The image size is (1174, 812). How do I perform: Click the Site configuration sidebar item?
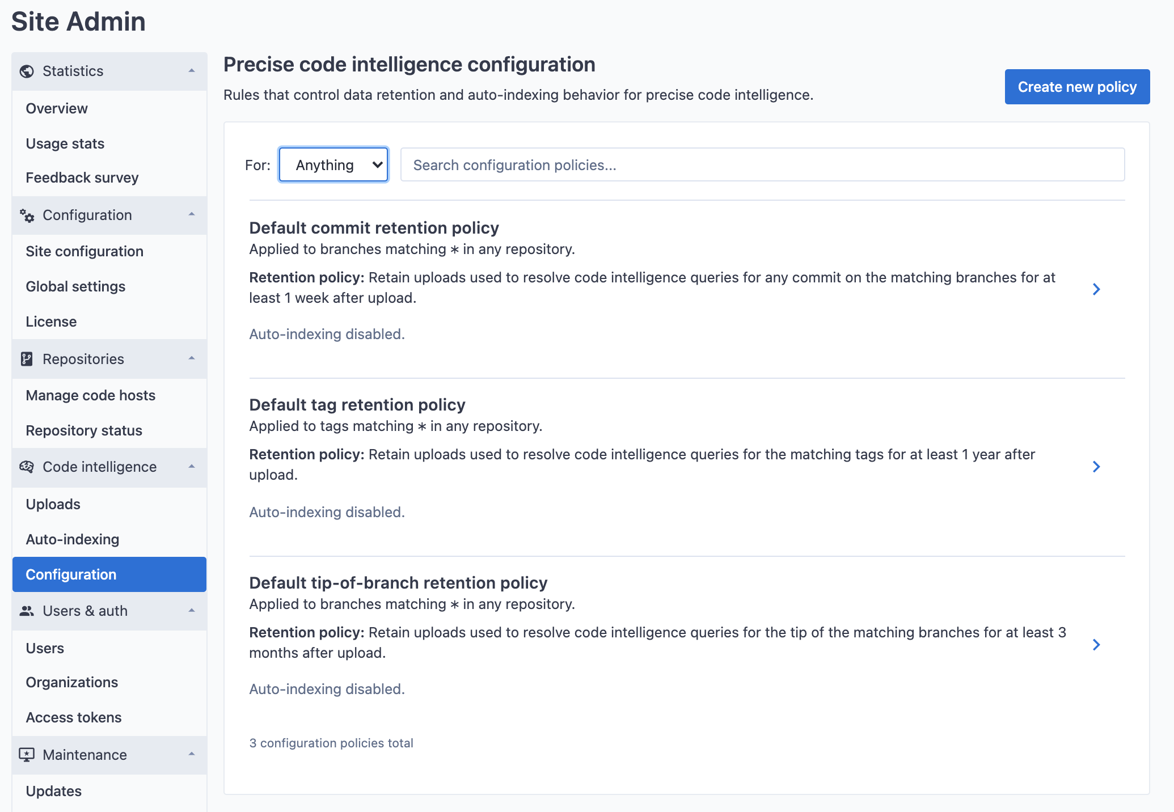click(85, 251)
